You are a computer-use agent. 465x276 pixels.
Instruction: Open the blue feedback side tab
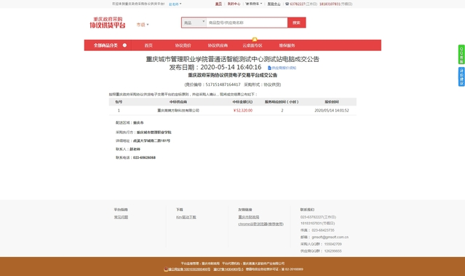[x=461, y=77]
